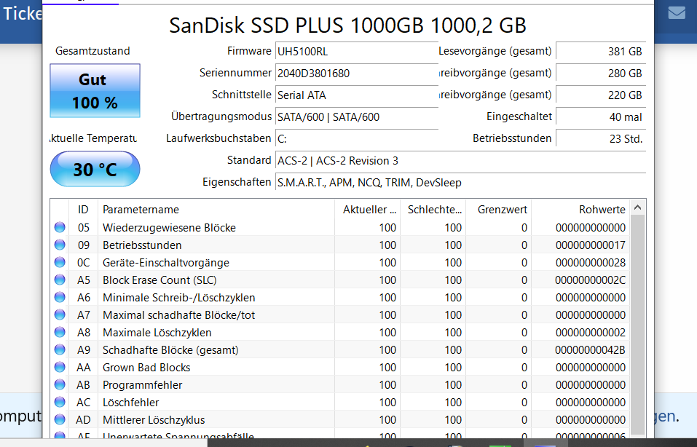Viewport: 697px width, 447px height.
Task: Click the status orb beside Löschfehler
Action: pos(60,402)
